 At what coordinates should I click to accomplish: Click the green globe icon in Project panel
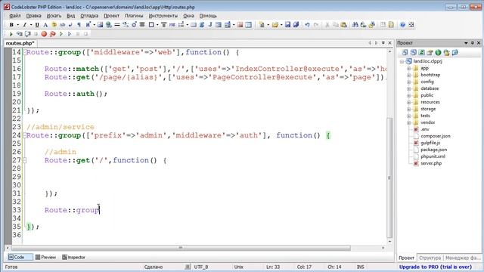point(438,52)
